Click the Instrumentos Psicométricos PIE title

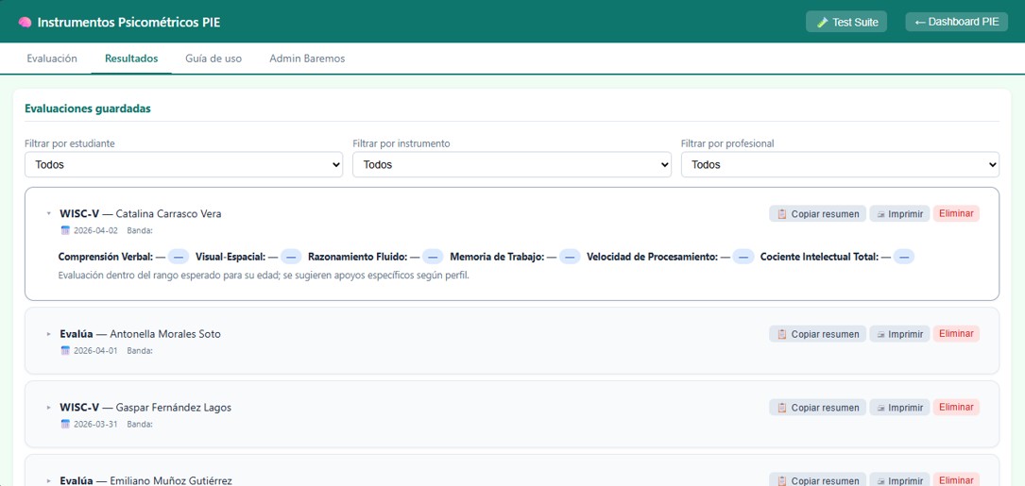[x=128, y=23]
